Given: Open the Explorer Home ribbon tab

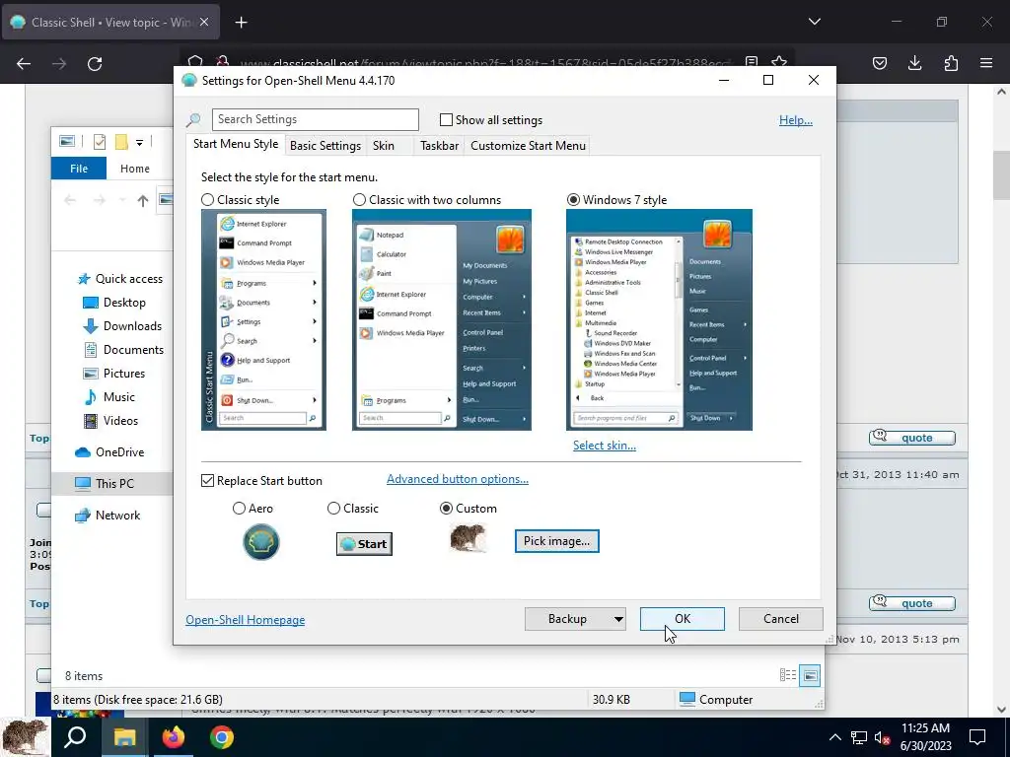Looking at the screenshot, I should (x=134, y=169).
